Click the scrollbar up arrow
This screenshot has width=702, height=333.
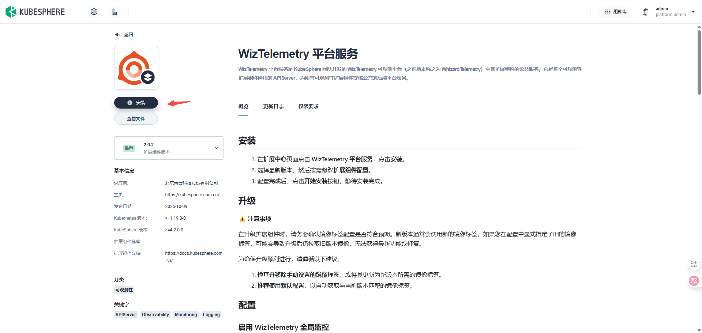699,27
